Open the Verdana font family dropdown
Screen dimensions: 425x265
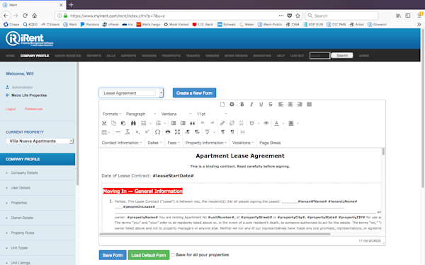point(176,114)
